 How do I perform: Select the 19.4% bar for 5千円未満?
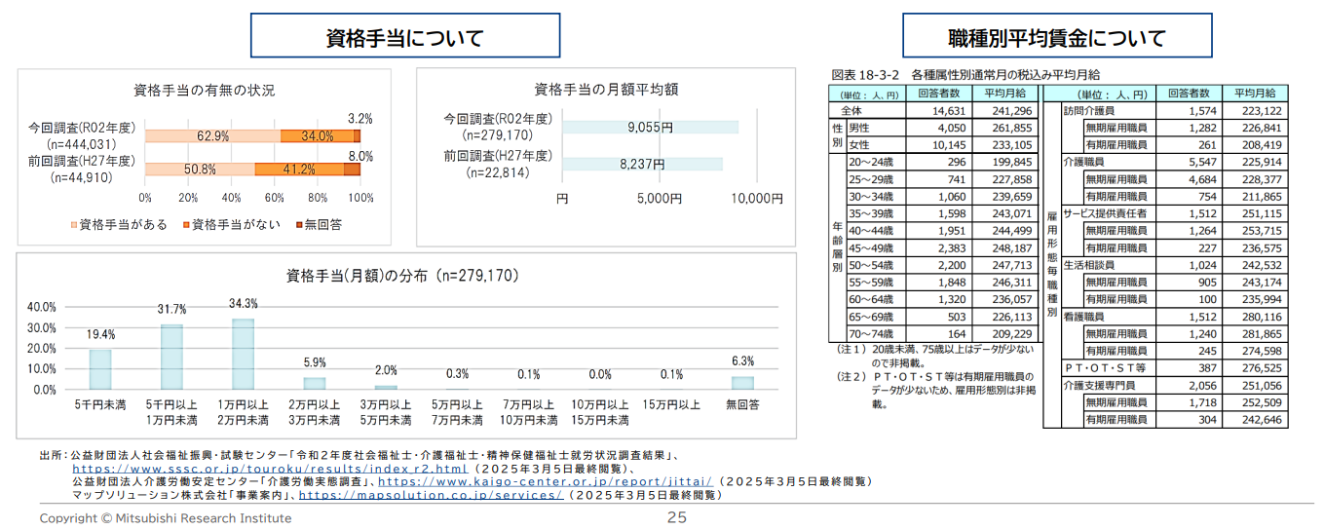click(x=100, y=369)
